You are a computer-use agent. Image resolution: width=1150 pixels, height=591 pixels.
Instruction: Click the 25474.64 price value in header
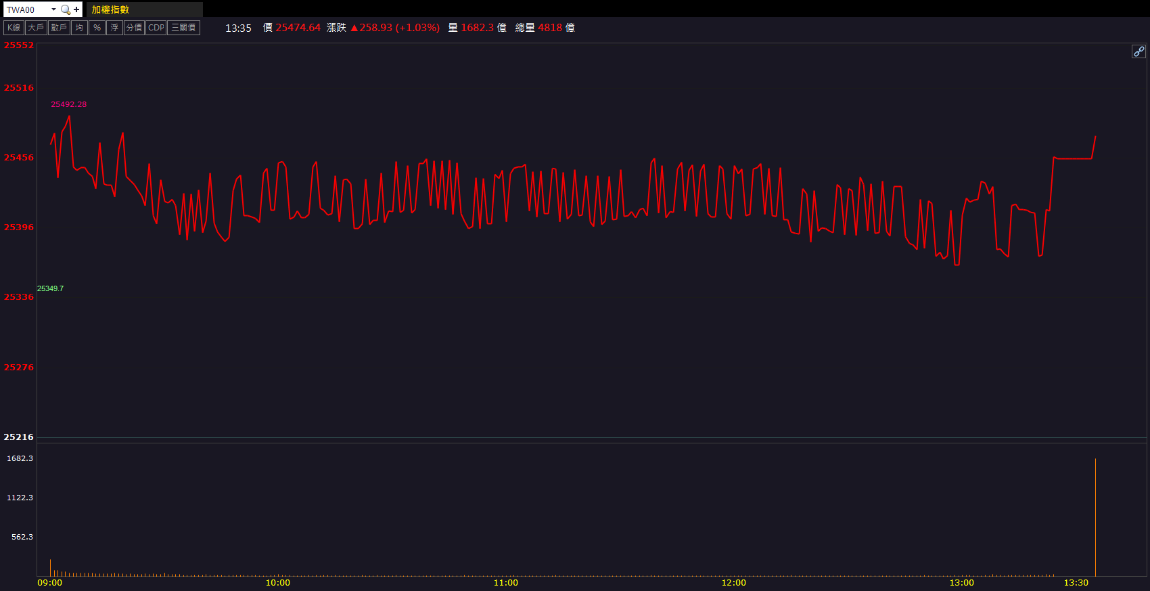tap(298, 28)
